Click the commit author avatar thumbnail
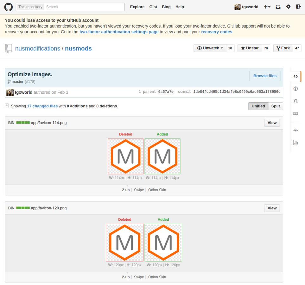305x285 pixels. pos(10,92)
